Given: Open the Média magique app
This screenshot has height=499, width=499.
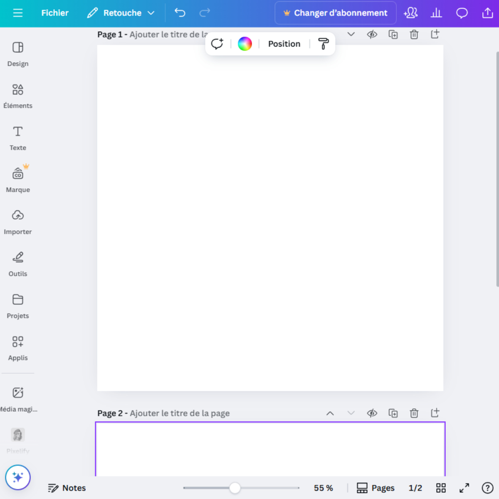Looking at the screenshot, I should (18, 399).
